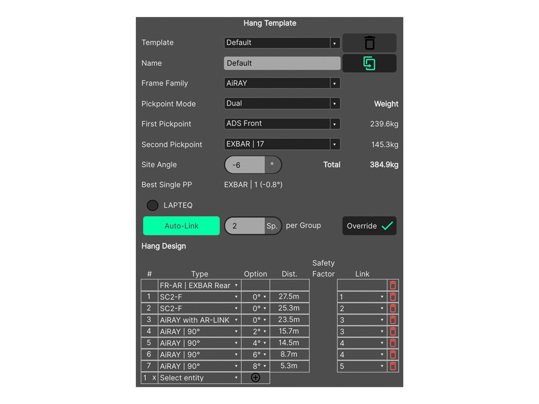Click the 239.6kg first pickpoint weight
Screen dimensions: 539x404
click(384, 124)
